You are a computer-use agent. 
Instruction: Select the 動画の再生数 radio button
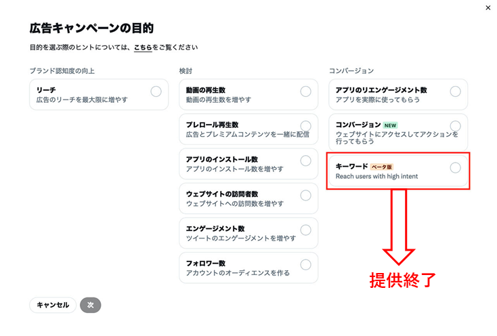(306, 91)
